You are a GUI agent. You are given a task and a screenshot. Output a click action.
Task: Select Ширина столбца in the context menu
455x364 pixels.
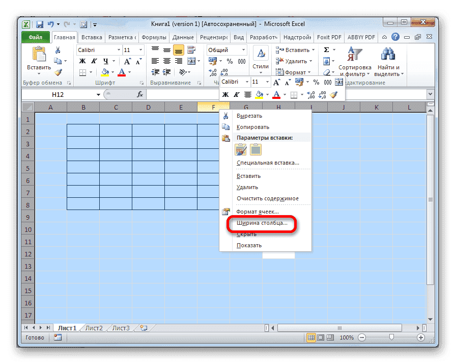[x=261, y=224]
